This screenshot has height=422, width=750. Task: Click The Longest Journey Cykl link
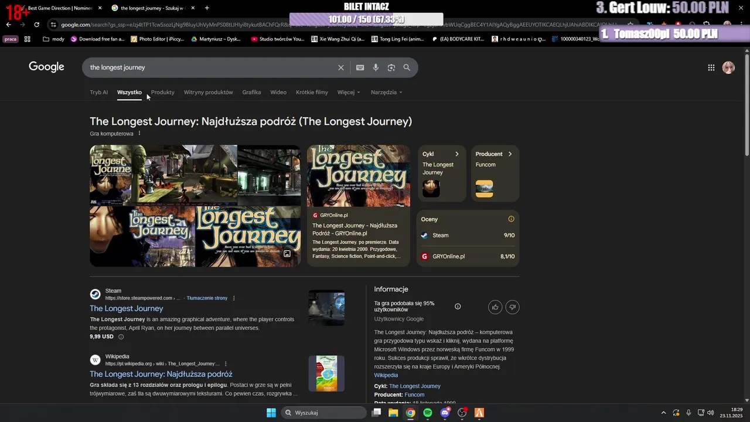click(415, 386)
